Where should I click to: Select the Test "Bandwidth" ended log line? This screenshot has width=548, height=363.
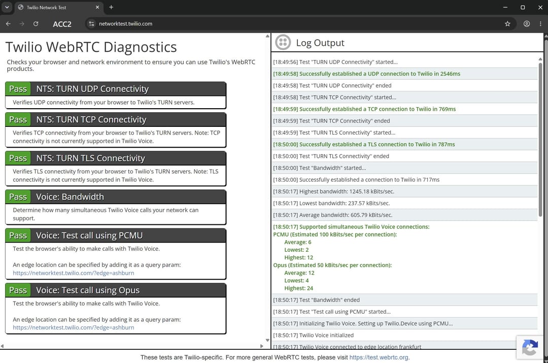click(x=405, y=300)
